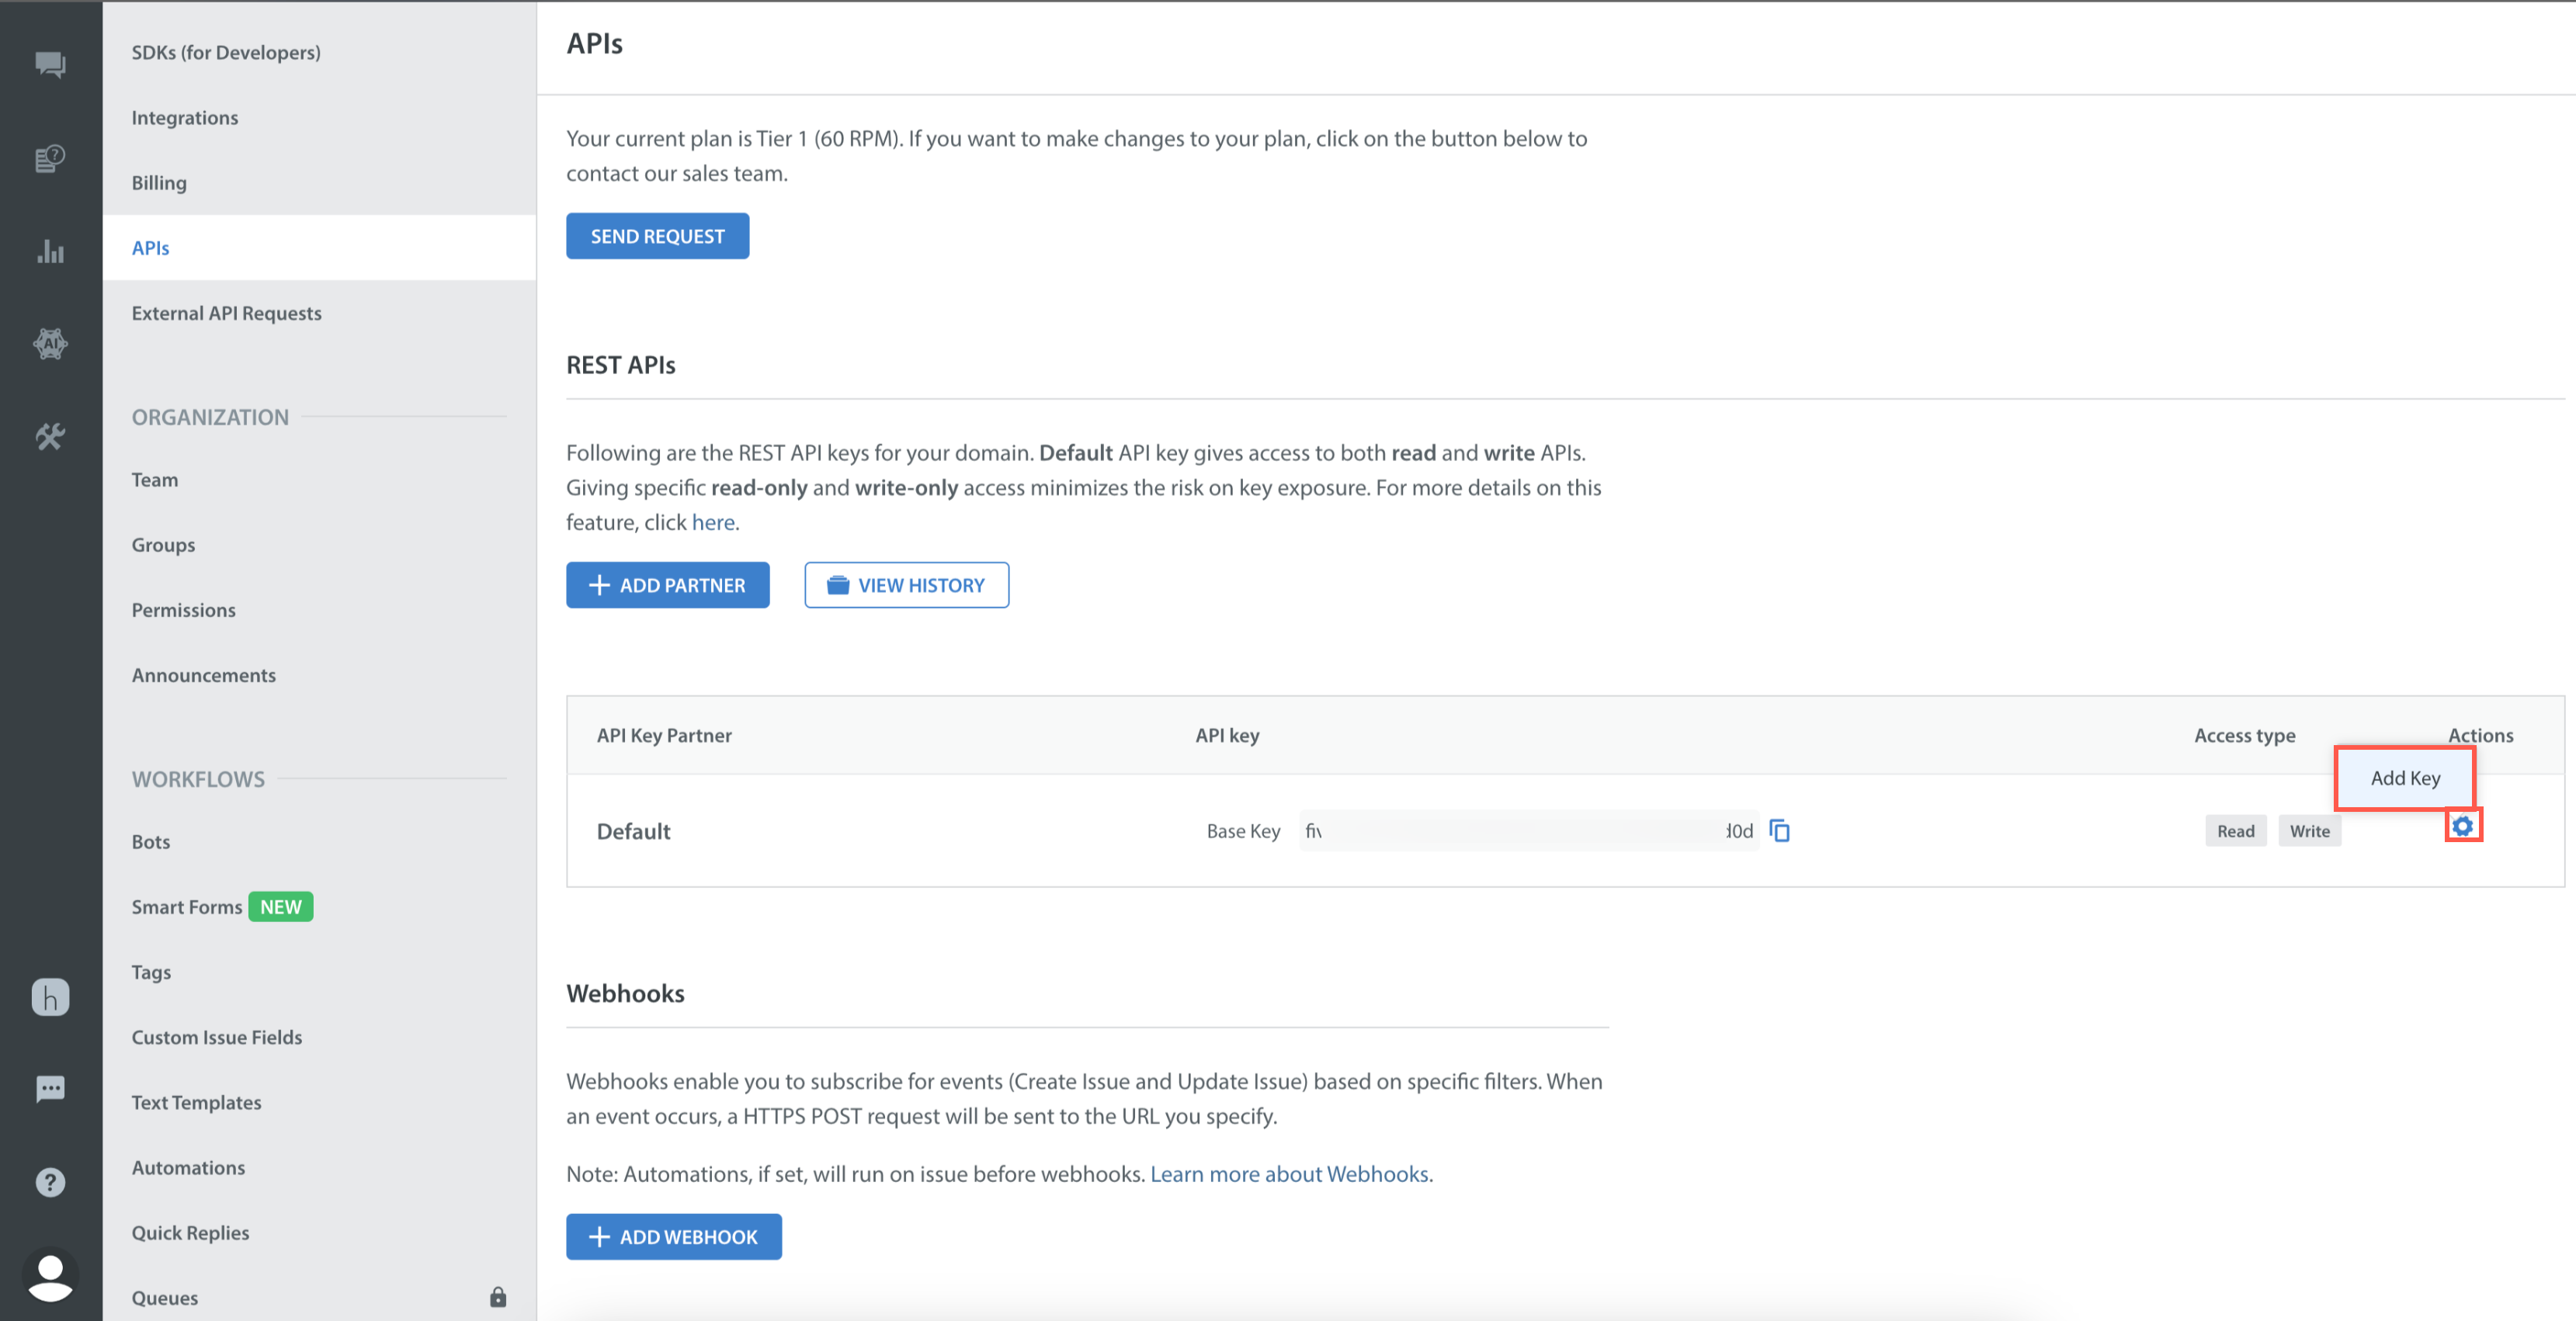Open the Settings tools icon

50,437
